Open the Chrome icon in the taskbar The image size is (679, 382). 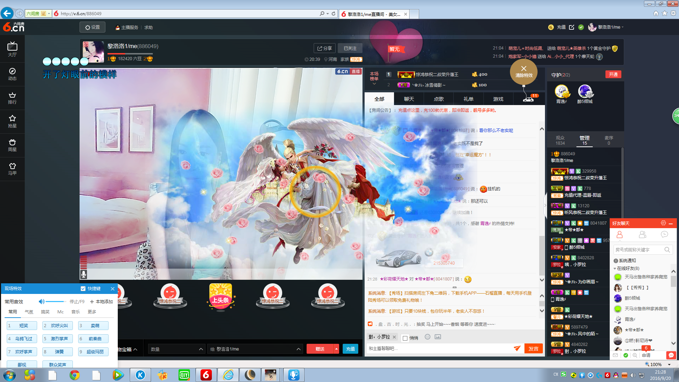(75, 375)
